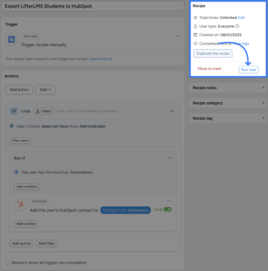Viewport: 268px width, 271px height.
Task: Open the Loop options menu
Action: (x=172, y=111)
